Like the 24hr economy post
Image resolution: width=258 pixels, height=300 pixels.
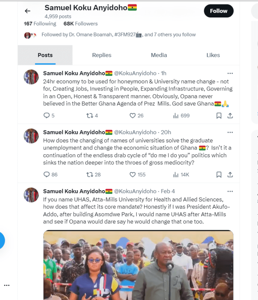(x=133, y=116)
